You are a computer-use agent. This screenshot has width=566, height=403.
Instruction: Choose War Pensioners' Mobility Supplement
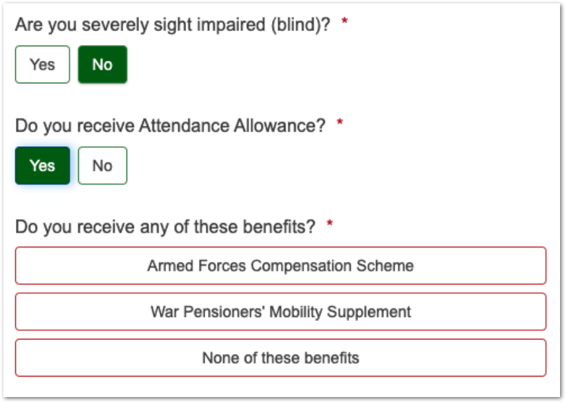click(x=280, y=312)
